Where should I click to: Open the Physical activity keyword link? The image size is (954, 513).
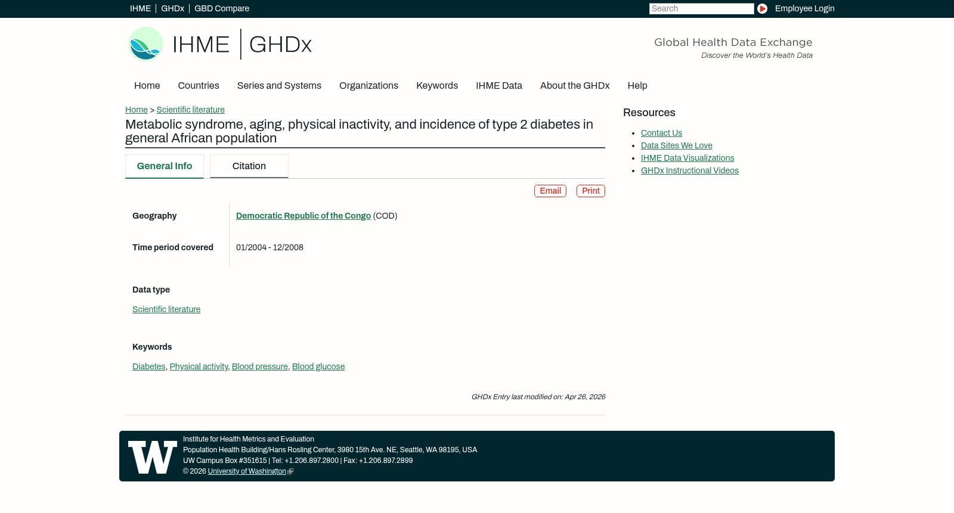coord(199,367)
